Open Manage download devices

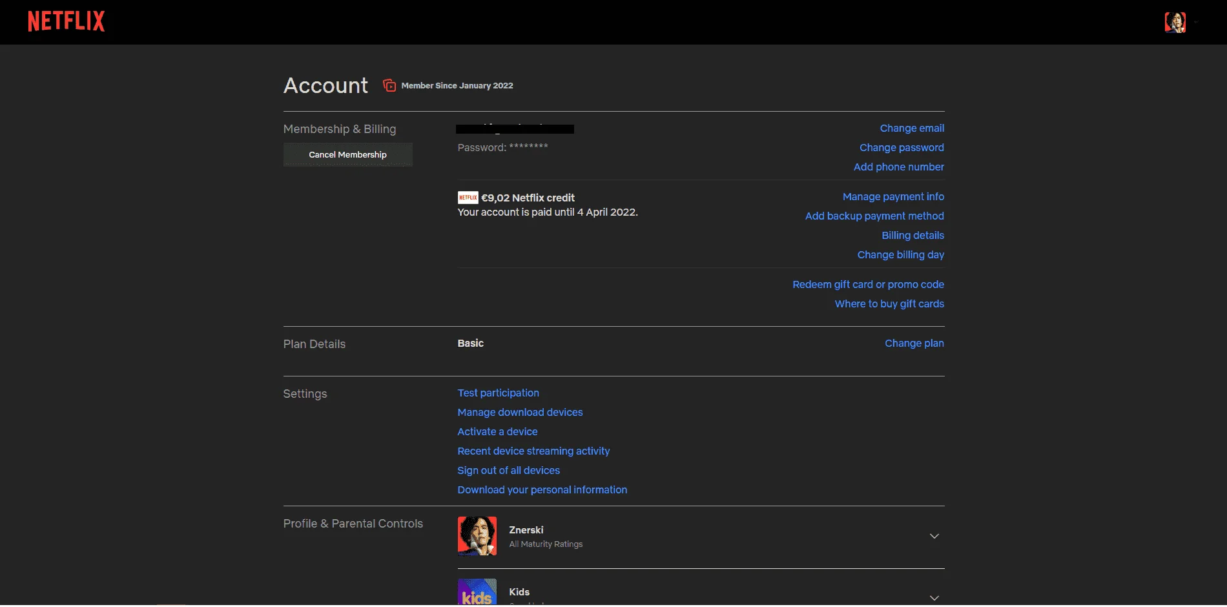(520, 412)
